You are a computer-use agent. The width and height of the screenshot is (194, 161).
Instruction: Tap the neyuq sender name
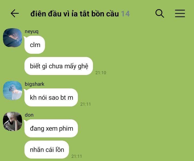32,31
